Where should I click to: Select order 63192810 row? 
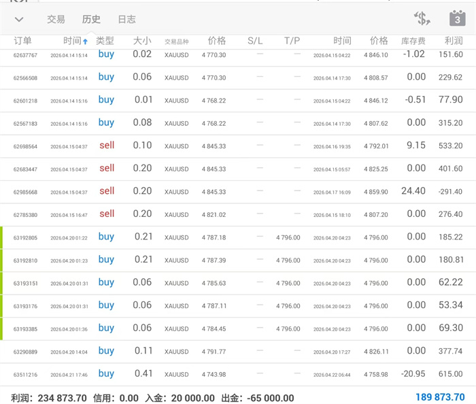point(238,260)
